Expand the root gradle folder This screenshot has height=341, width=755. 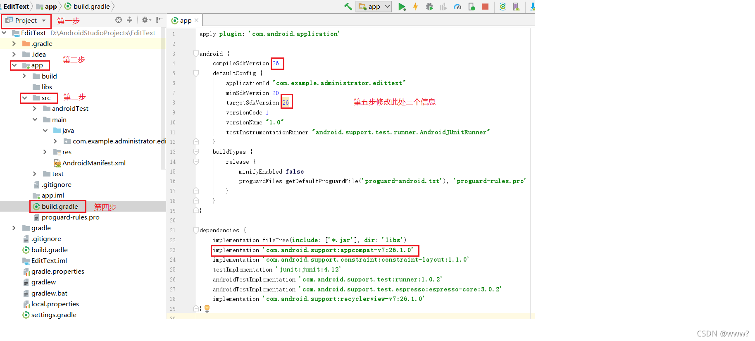pyautogui.click(x=14, y=228)
